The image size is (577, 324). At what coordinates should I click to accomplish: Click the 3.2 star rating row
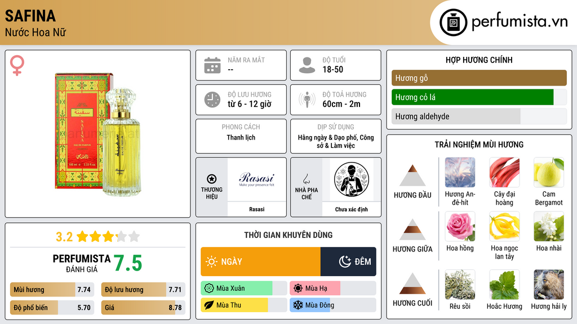pyautogui.click(x=97, y=237)
